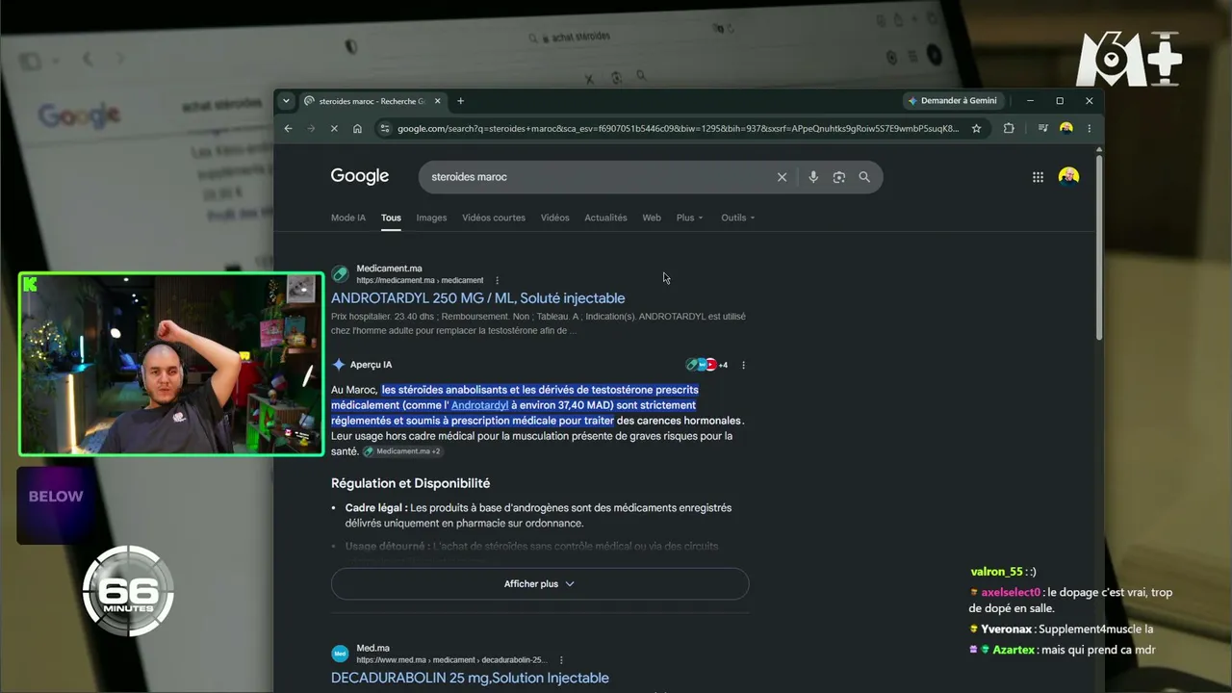The image size is (1232, 693).
Task: Click the 'Demander à Gemini' button
Action: 953,101
